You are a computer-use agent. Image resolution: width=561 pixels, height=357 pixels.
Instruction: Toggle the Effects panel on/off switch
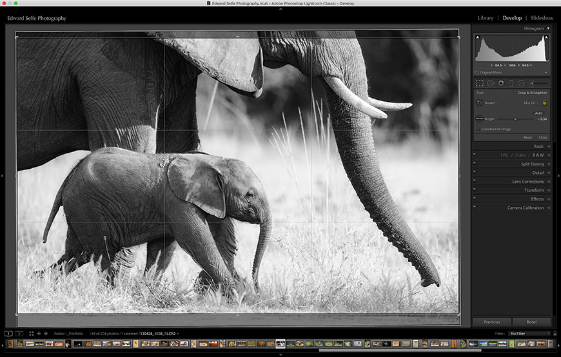tap(475, 198)
